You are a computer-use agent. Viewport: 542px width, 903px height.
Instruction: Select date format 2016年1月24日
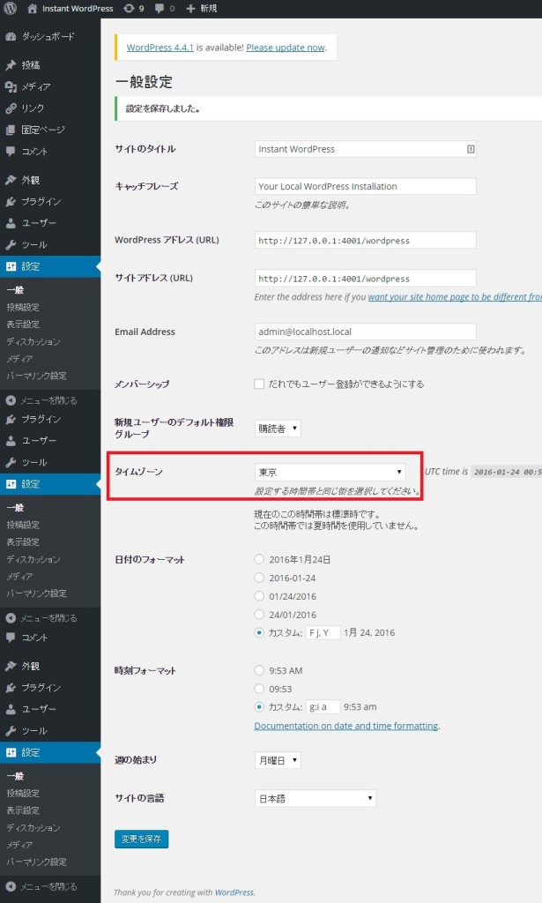(x=259, y=559)
